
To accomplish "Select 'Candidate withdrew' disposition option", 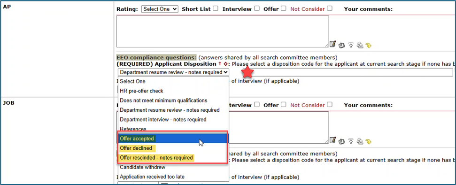I will [173, 167].
